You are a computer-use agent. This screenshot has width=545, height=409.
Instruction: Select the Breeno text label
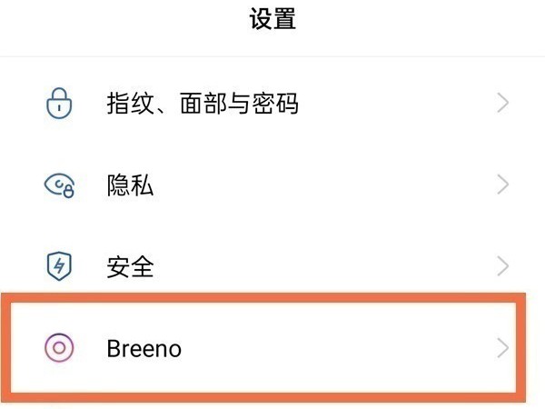tap(144, 348)
